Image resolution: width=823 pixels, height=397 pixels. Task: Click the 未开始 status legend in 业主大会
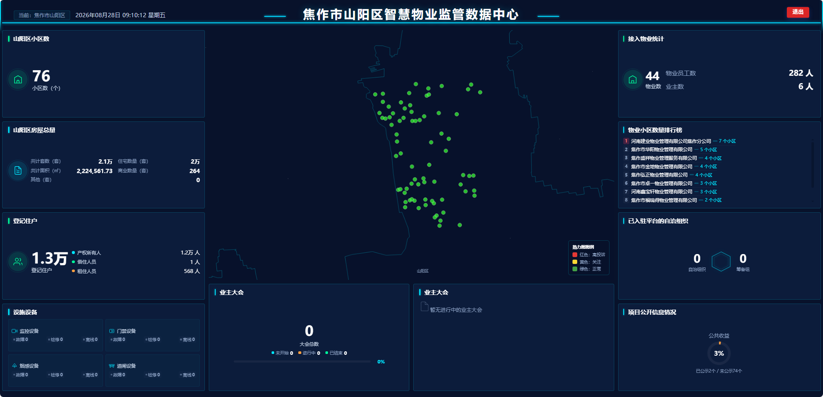282,353
